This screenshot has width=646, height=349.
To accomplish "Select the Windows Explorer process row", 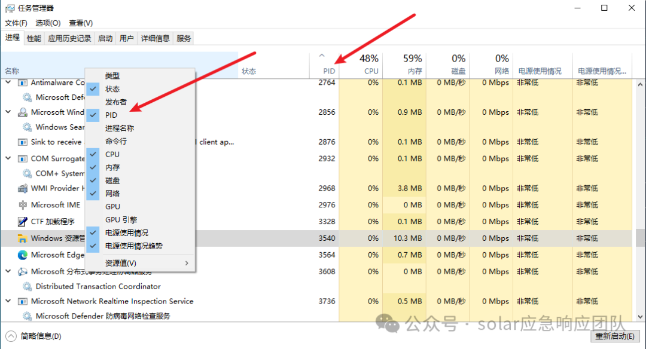I will [316, 238].
